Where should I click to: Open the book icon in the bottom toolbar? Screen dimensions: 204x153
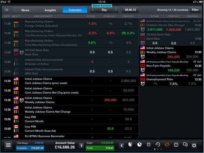(130, 145)
